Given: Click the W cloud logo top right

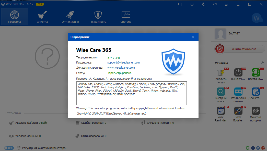Looking at the screenshot, I should click(257, 18).
